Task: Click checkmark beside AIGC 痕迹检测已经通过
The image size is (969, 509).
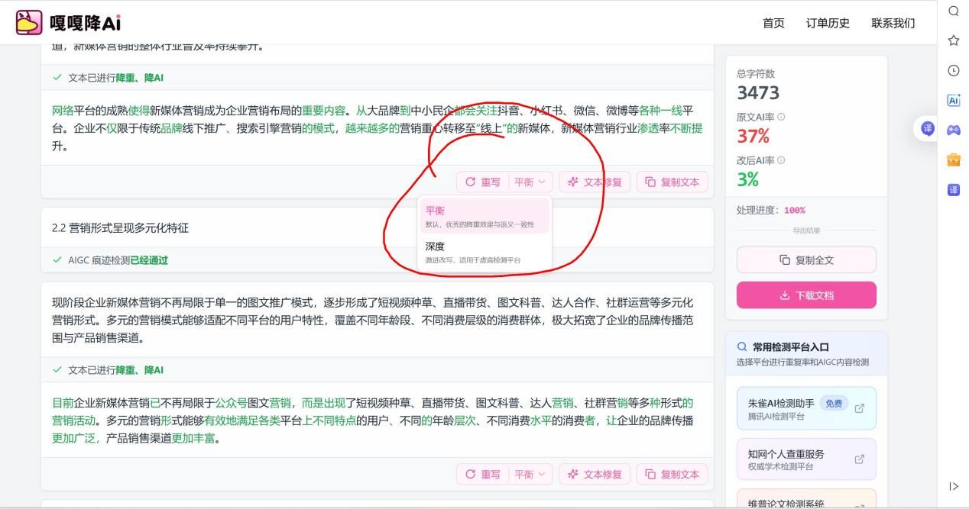Action: pos(57,260)
